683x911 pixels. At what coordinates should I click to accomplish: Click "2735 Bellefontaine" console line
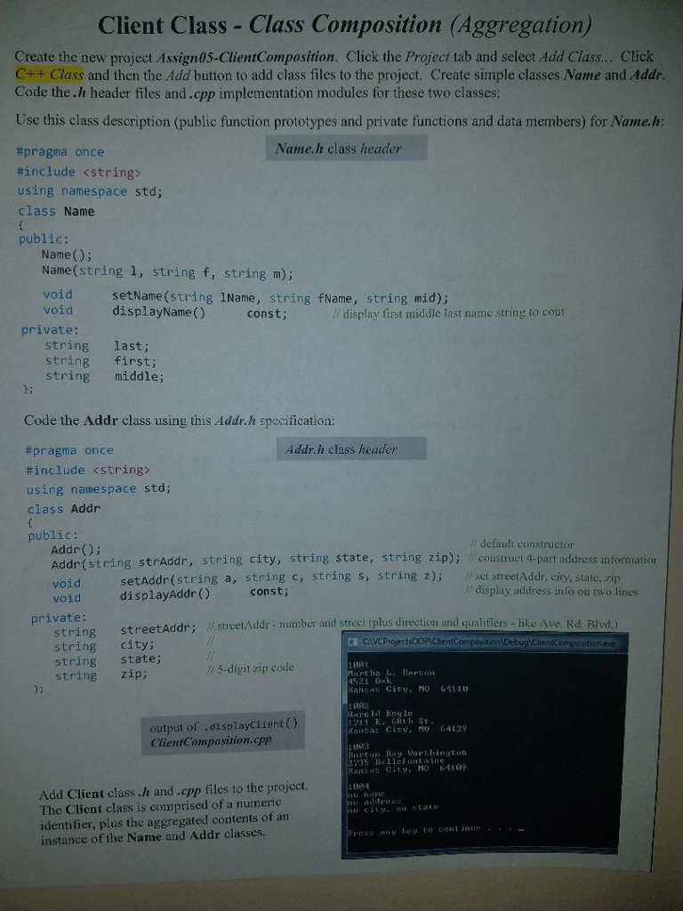tap(396, 760)
